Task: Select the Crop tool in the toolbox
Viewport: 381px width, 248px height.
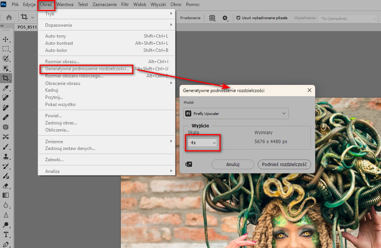Action: pos(6,78)
